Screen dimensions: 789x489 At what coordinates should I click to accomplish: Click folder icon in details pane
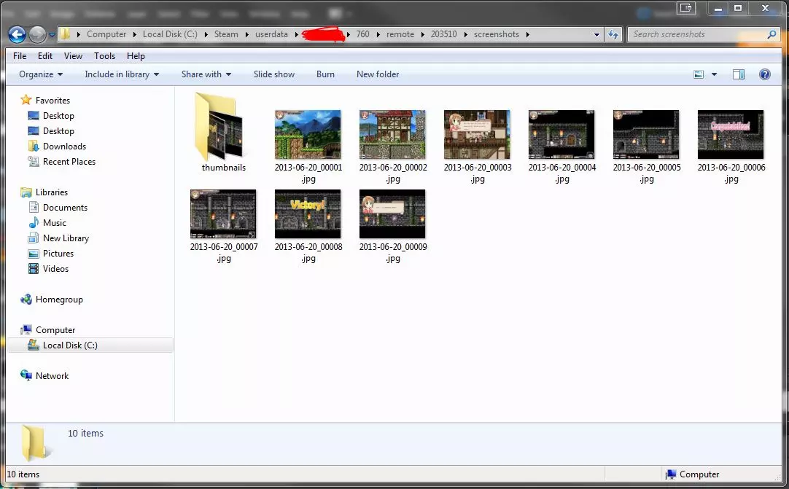(x=36, y=442)
